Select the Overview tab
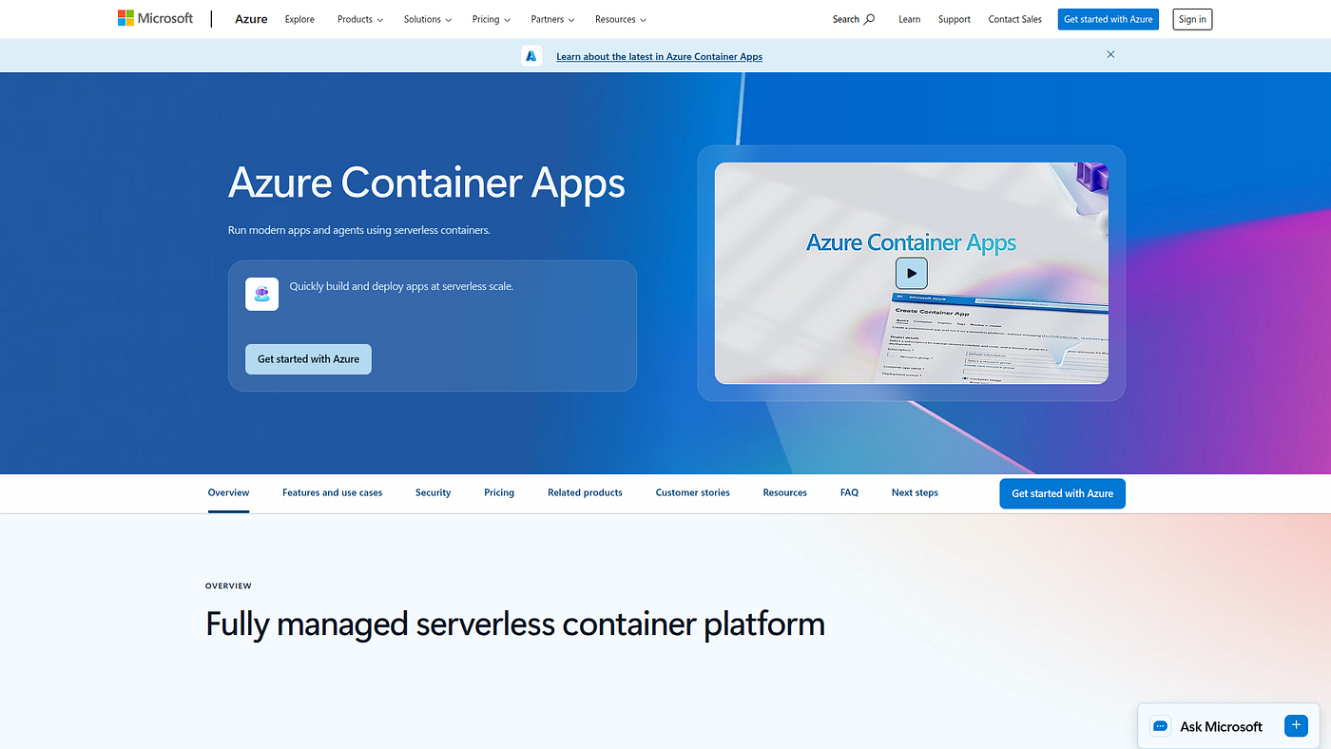The height and width of the screenshot is (749, 1331). [228, 493]
